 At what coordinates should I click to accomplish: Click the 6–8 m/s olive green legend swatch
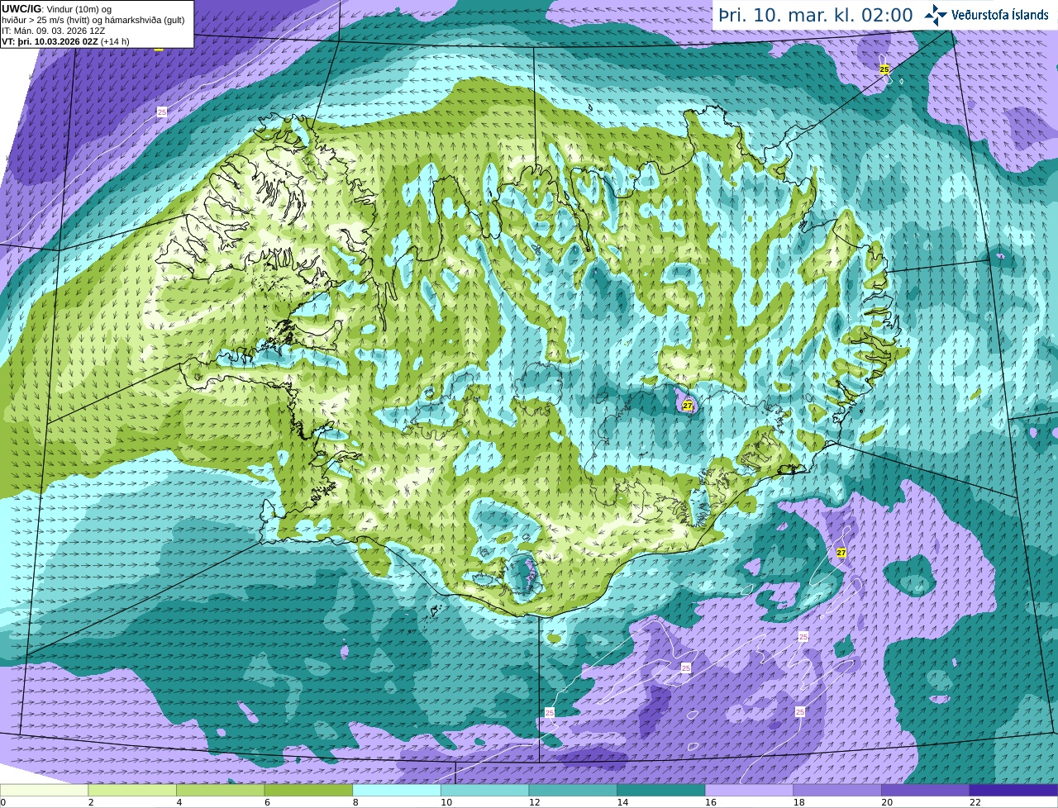308,790
